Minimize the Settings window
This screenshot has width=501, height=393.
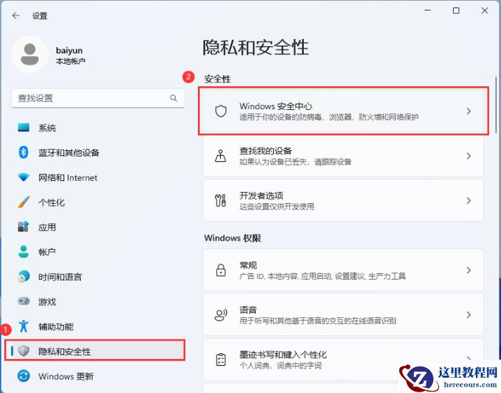(428, 10)
